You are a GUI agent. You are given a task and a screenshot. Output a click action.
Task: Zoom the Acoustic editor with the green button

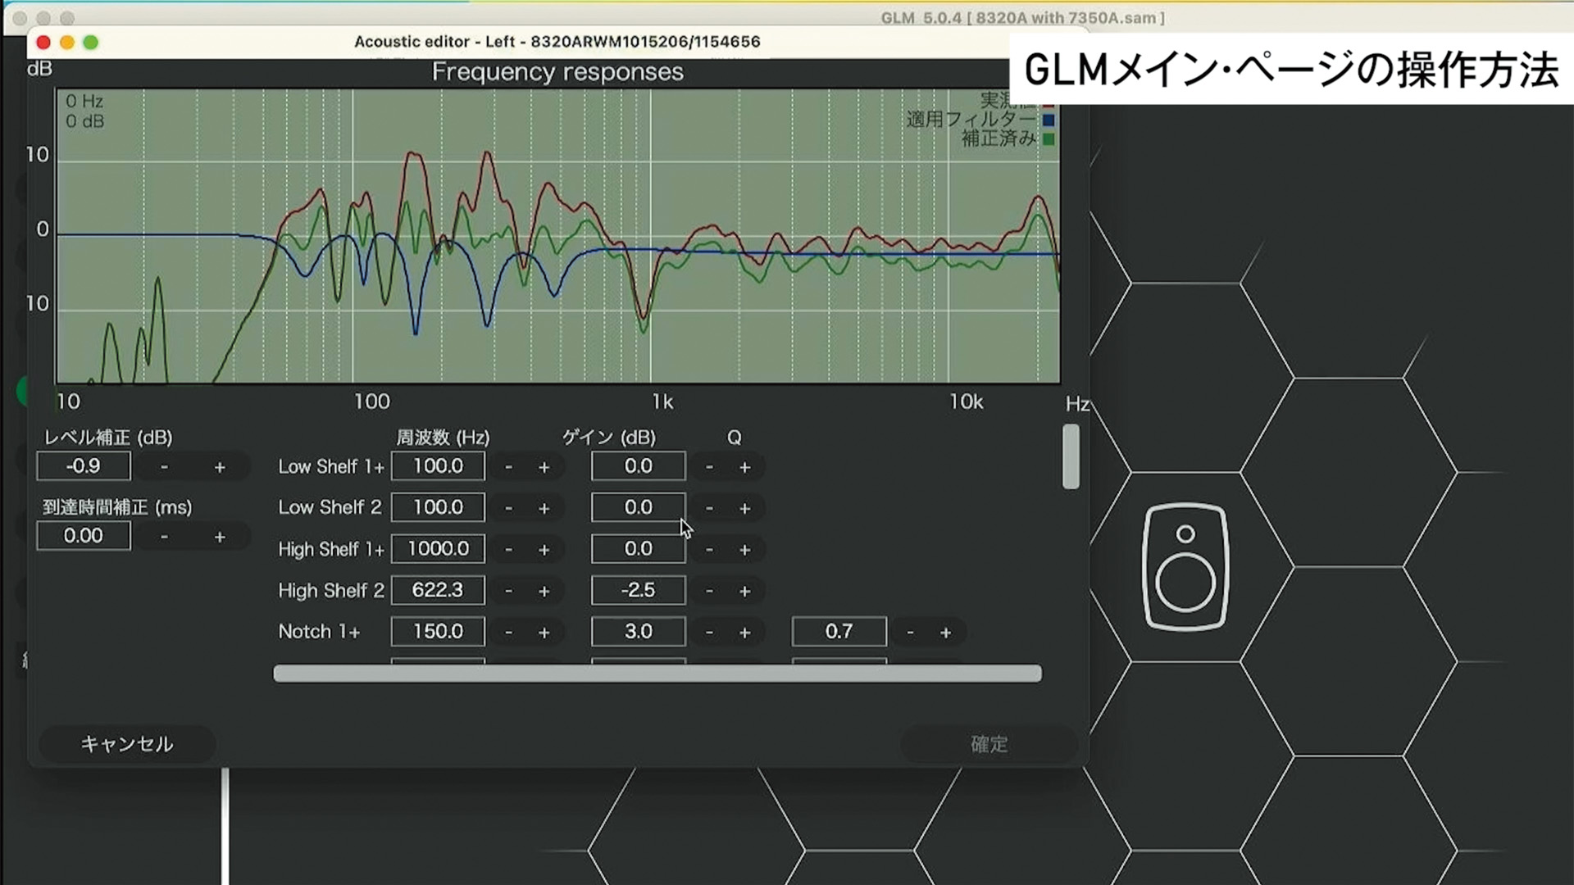pos(91,42)
